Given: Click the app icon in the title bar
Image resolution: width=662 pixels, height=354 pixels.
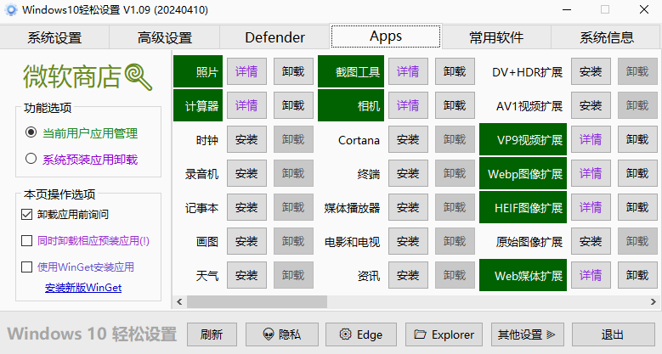Looking at the screenshot, I should coord(11,10).
